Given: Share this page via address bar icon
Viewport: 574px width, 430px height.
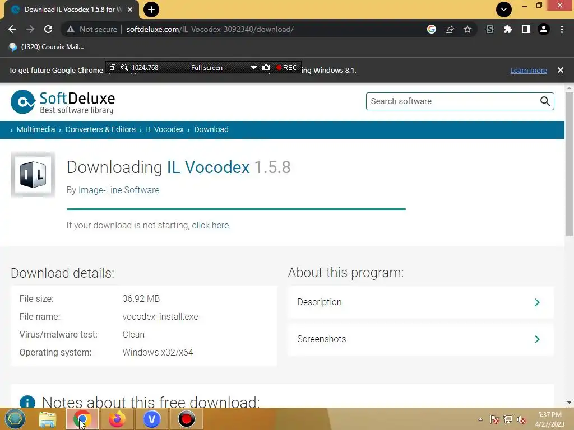Looking at the screenshot, I should (450, 29).
